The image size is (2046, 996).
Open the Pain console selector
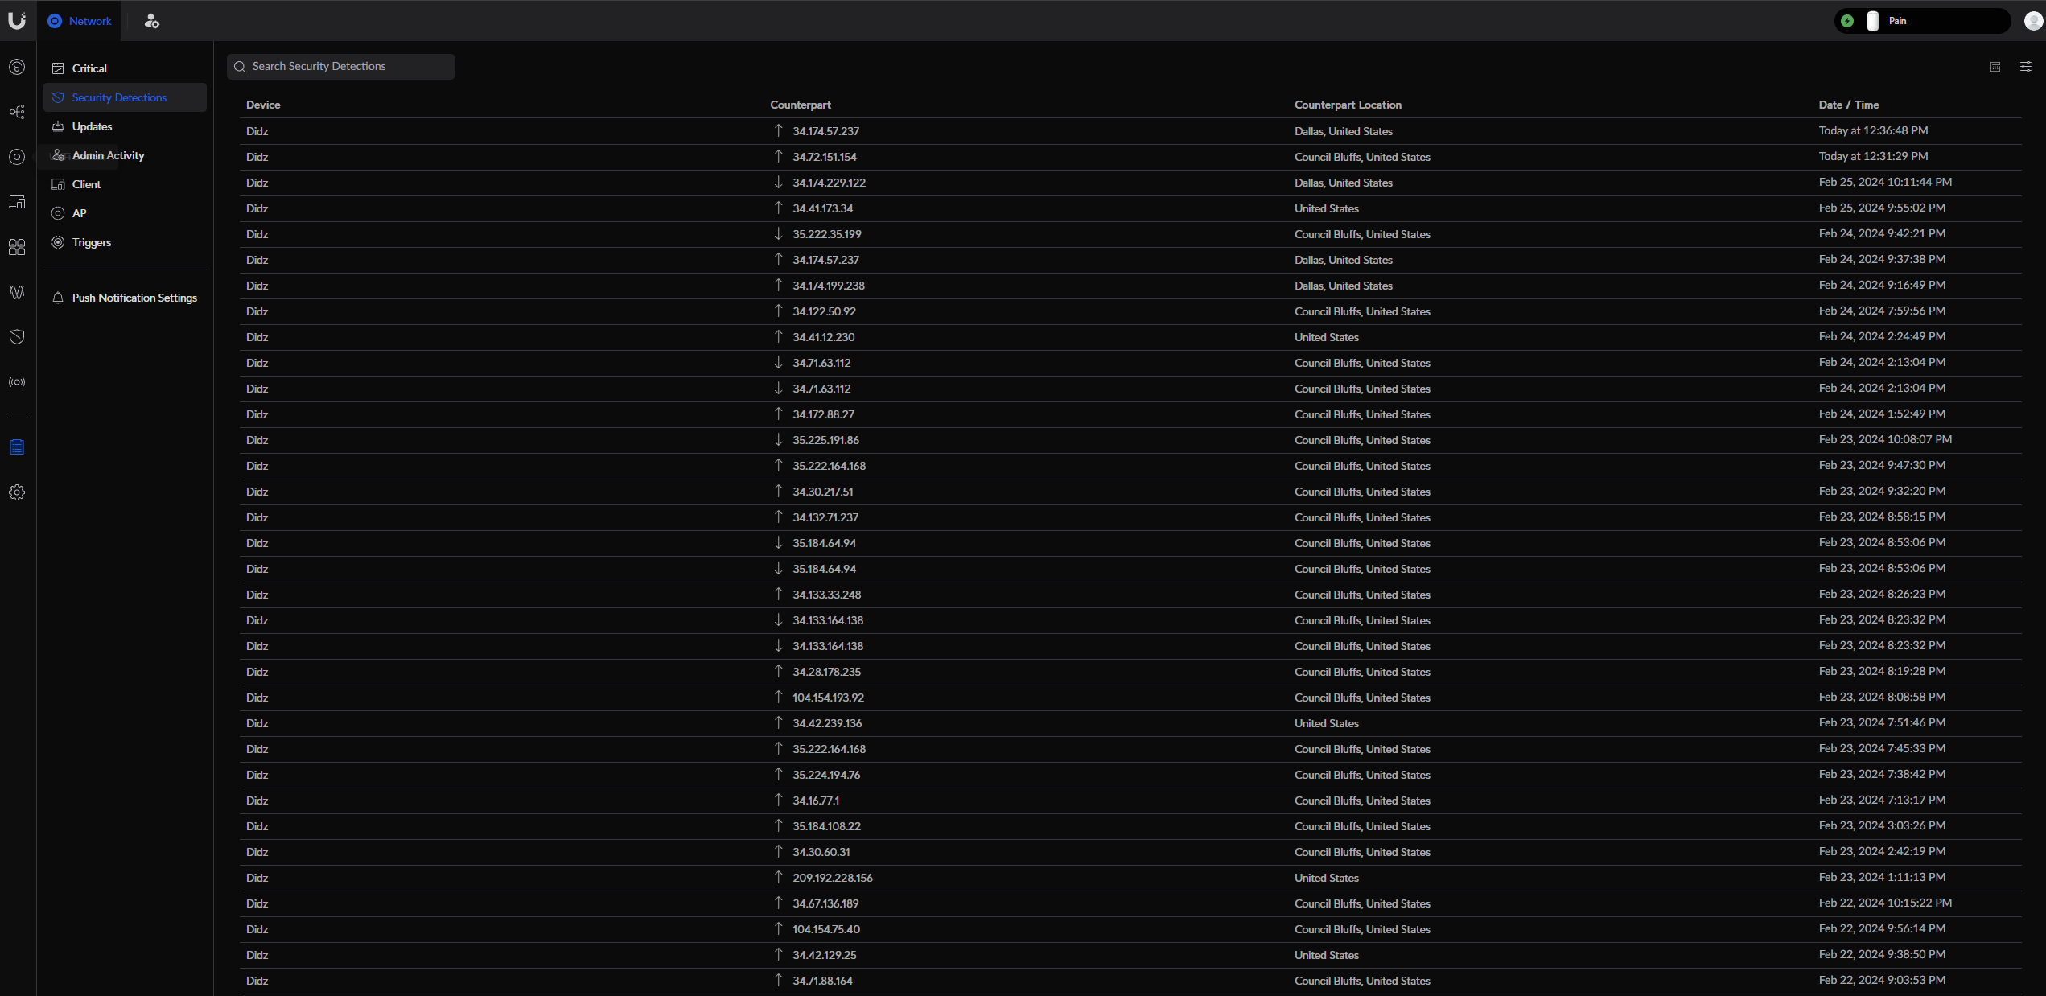(x=1921, y=21)
